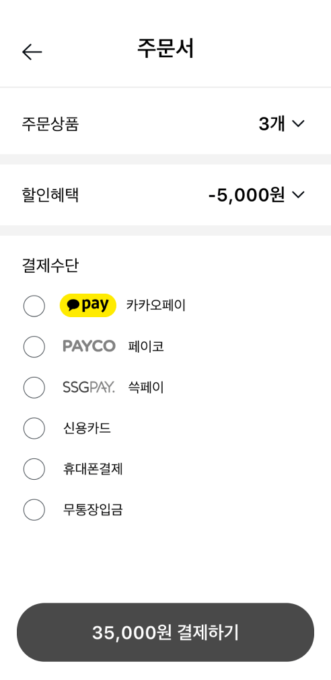Screen dimensions: 331x680
Task: Tap the 페이코 text label
Action: coord(146,347)
